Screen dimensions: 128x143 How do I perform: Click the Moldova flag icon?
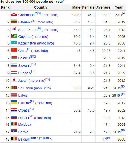[x=14, y=124]
